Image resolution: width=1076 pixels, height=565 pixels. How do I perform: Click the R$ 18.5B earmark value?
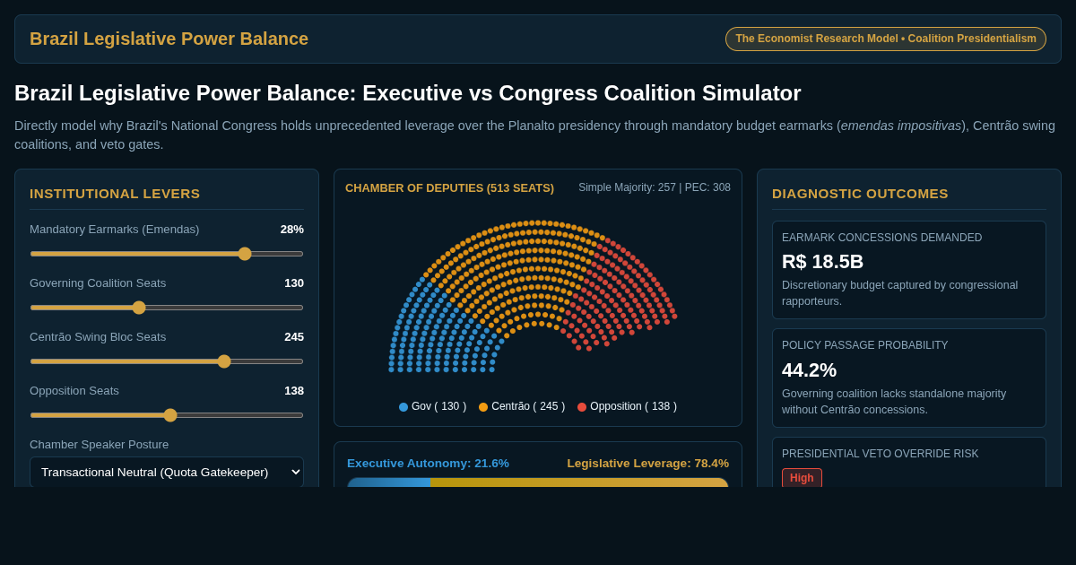822,262
